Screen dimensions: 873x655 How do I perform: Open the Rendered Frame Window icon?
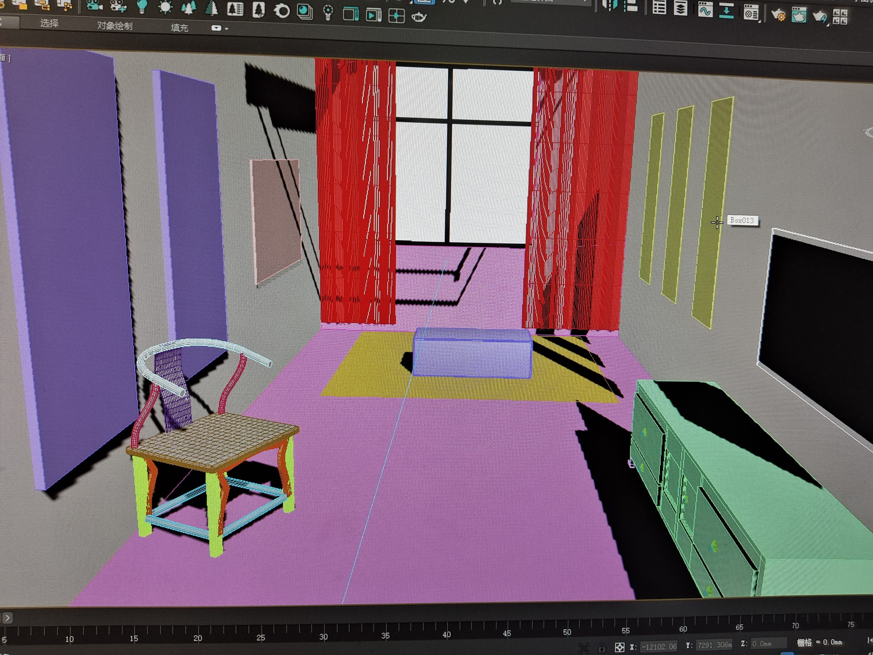pyautogui.click(x=799, y=15)
